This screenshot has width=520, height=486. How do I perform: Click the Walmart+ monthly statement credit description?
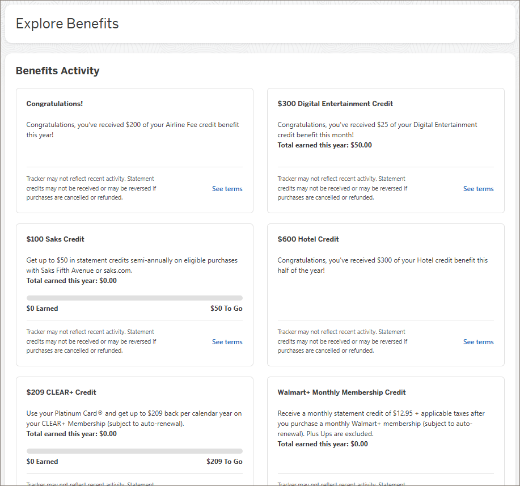(381, 424)
